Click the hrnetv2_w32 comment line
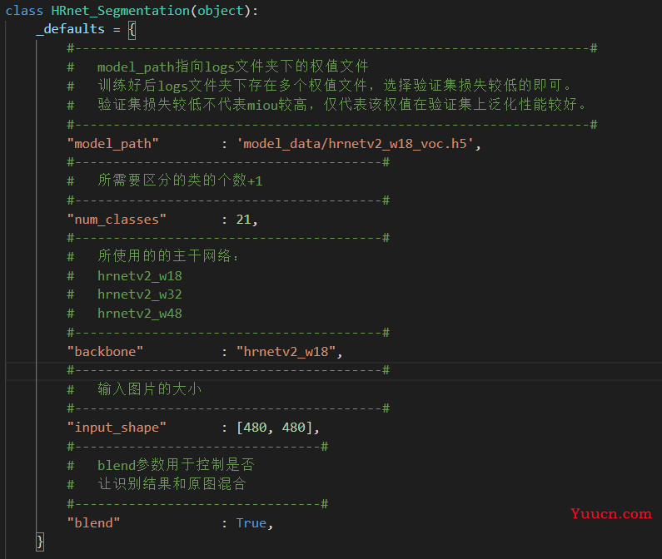This screenshot has height=559, width=662. click(125, 294)
